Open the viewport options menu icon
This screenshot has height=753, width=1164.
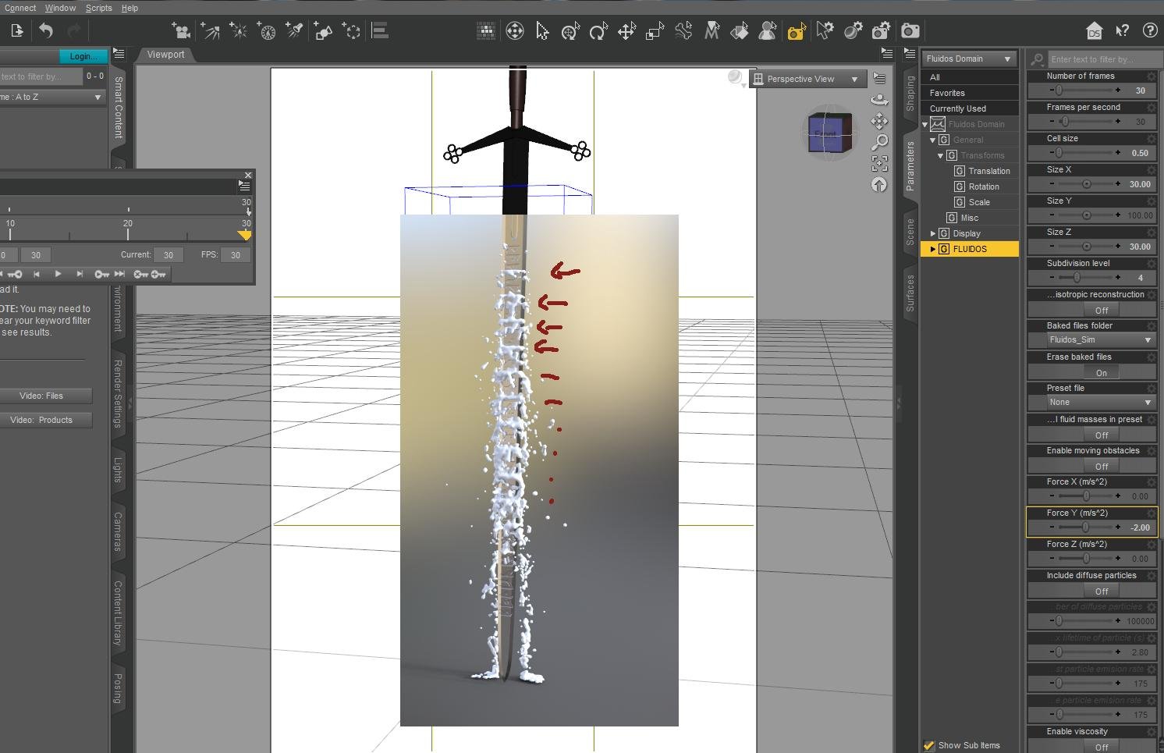point(879,79)
